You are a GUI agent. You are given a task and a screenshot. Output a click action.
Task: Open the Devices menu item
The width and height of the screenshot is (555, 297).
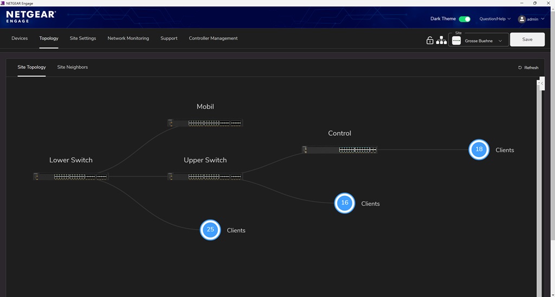(x=20, y=38)
